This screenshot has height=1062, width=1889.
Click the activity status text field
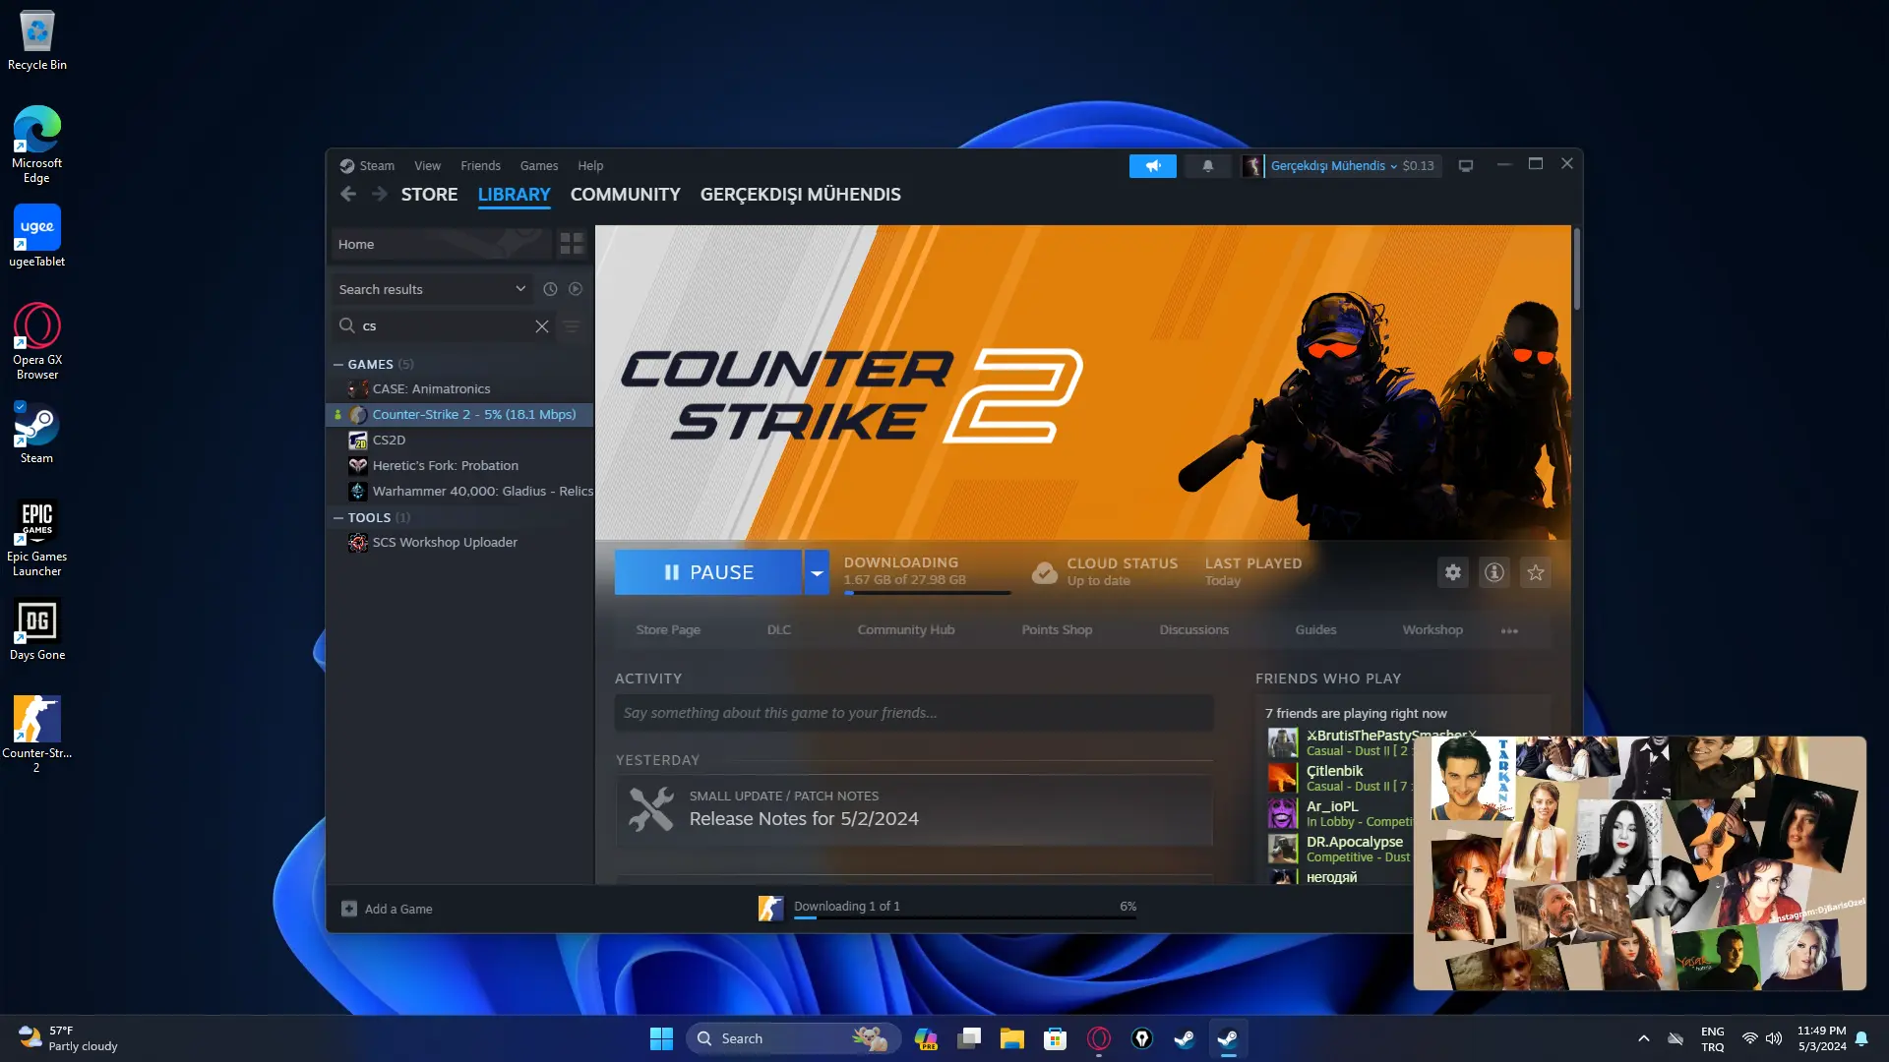click(x=914, y=713)
